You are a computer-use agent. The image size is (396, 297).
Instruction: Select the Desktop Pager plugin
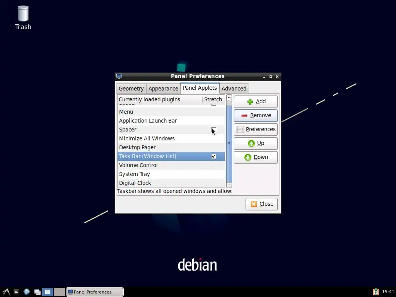[171, 147]
